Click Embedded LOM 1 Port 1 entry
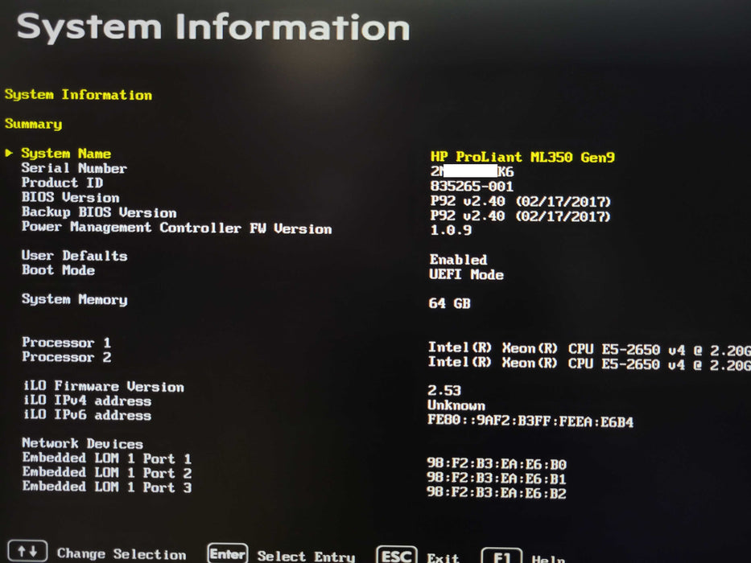 [x=106, y=458]
